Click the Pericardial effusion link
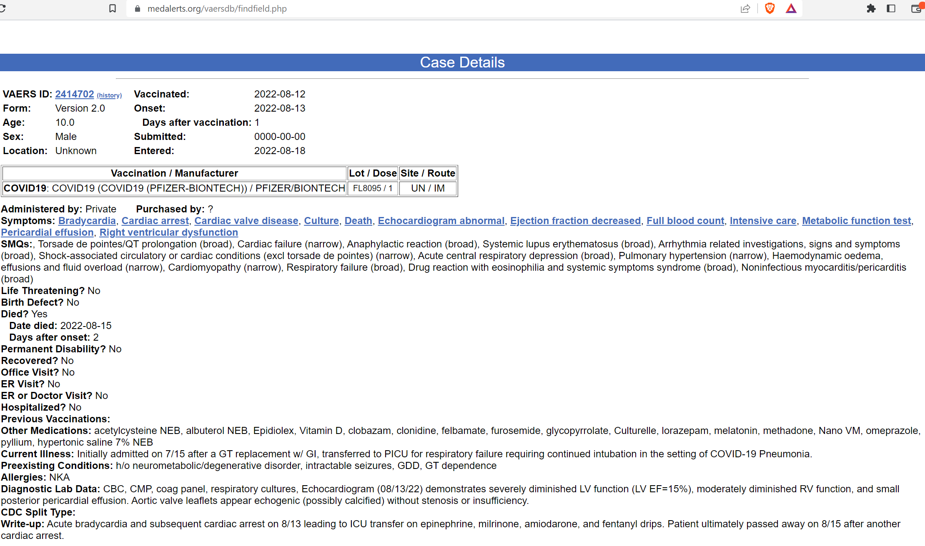925x546 pixels. click(47, 232)
